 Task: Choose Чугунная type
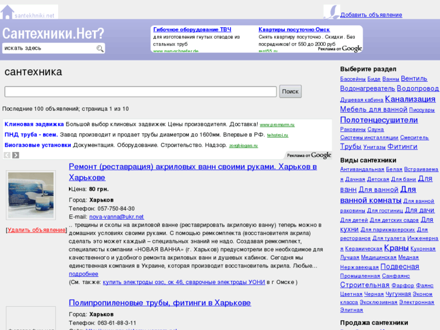pyautogui.click(x=398, y=294)
